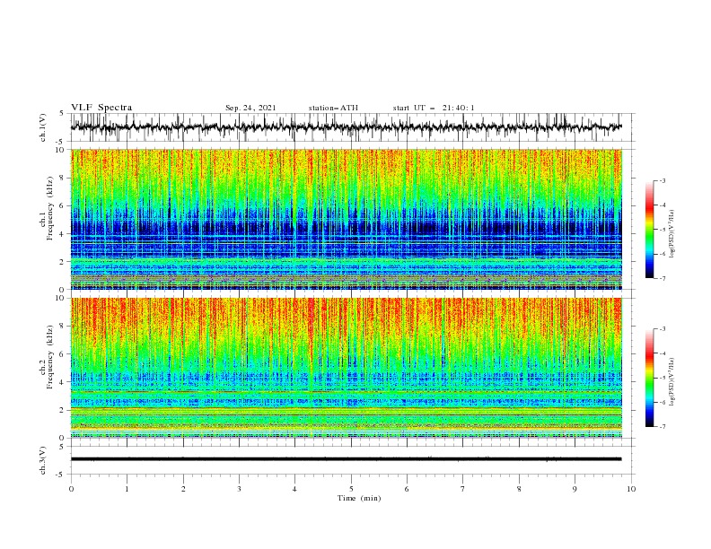Click the time axis tick '9'

tap(575, 489)
